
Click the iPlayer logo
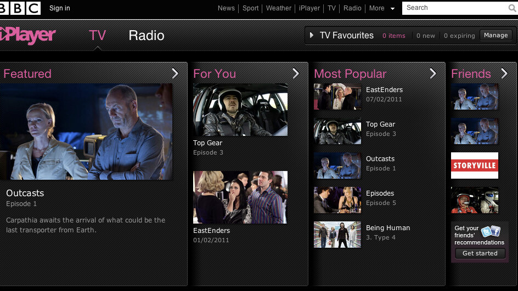pyautogui.click(x=29, y=36)
